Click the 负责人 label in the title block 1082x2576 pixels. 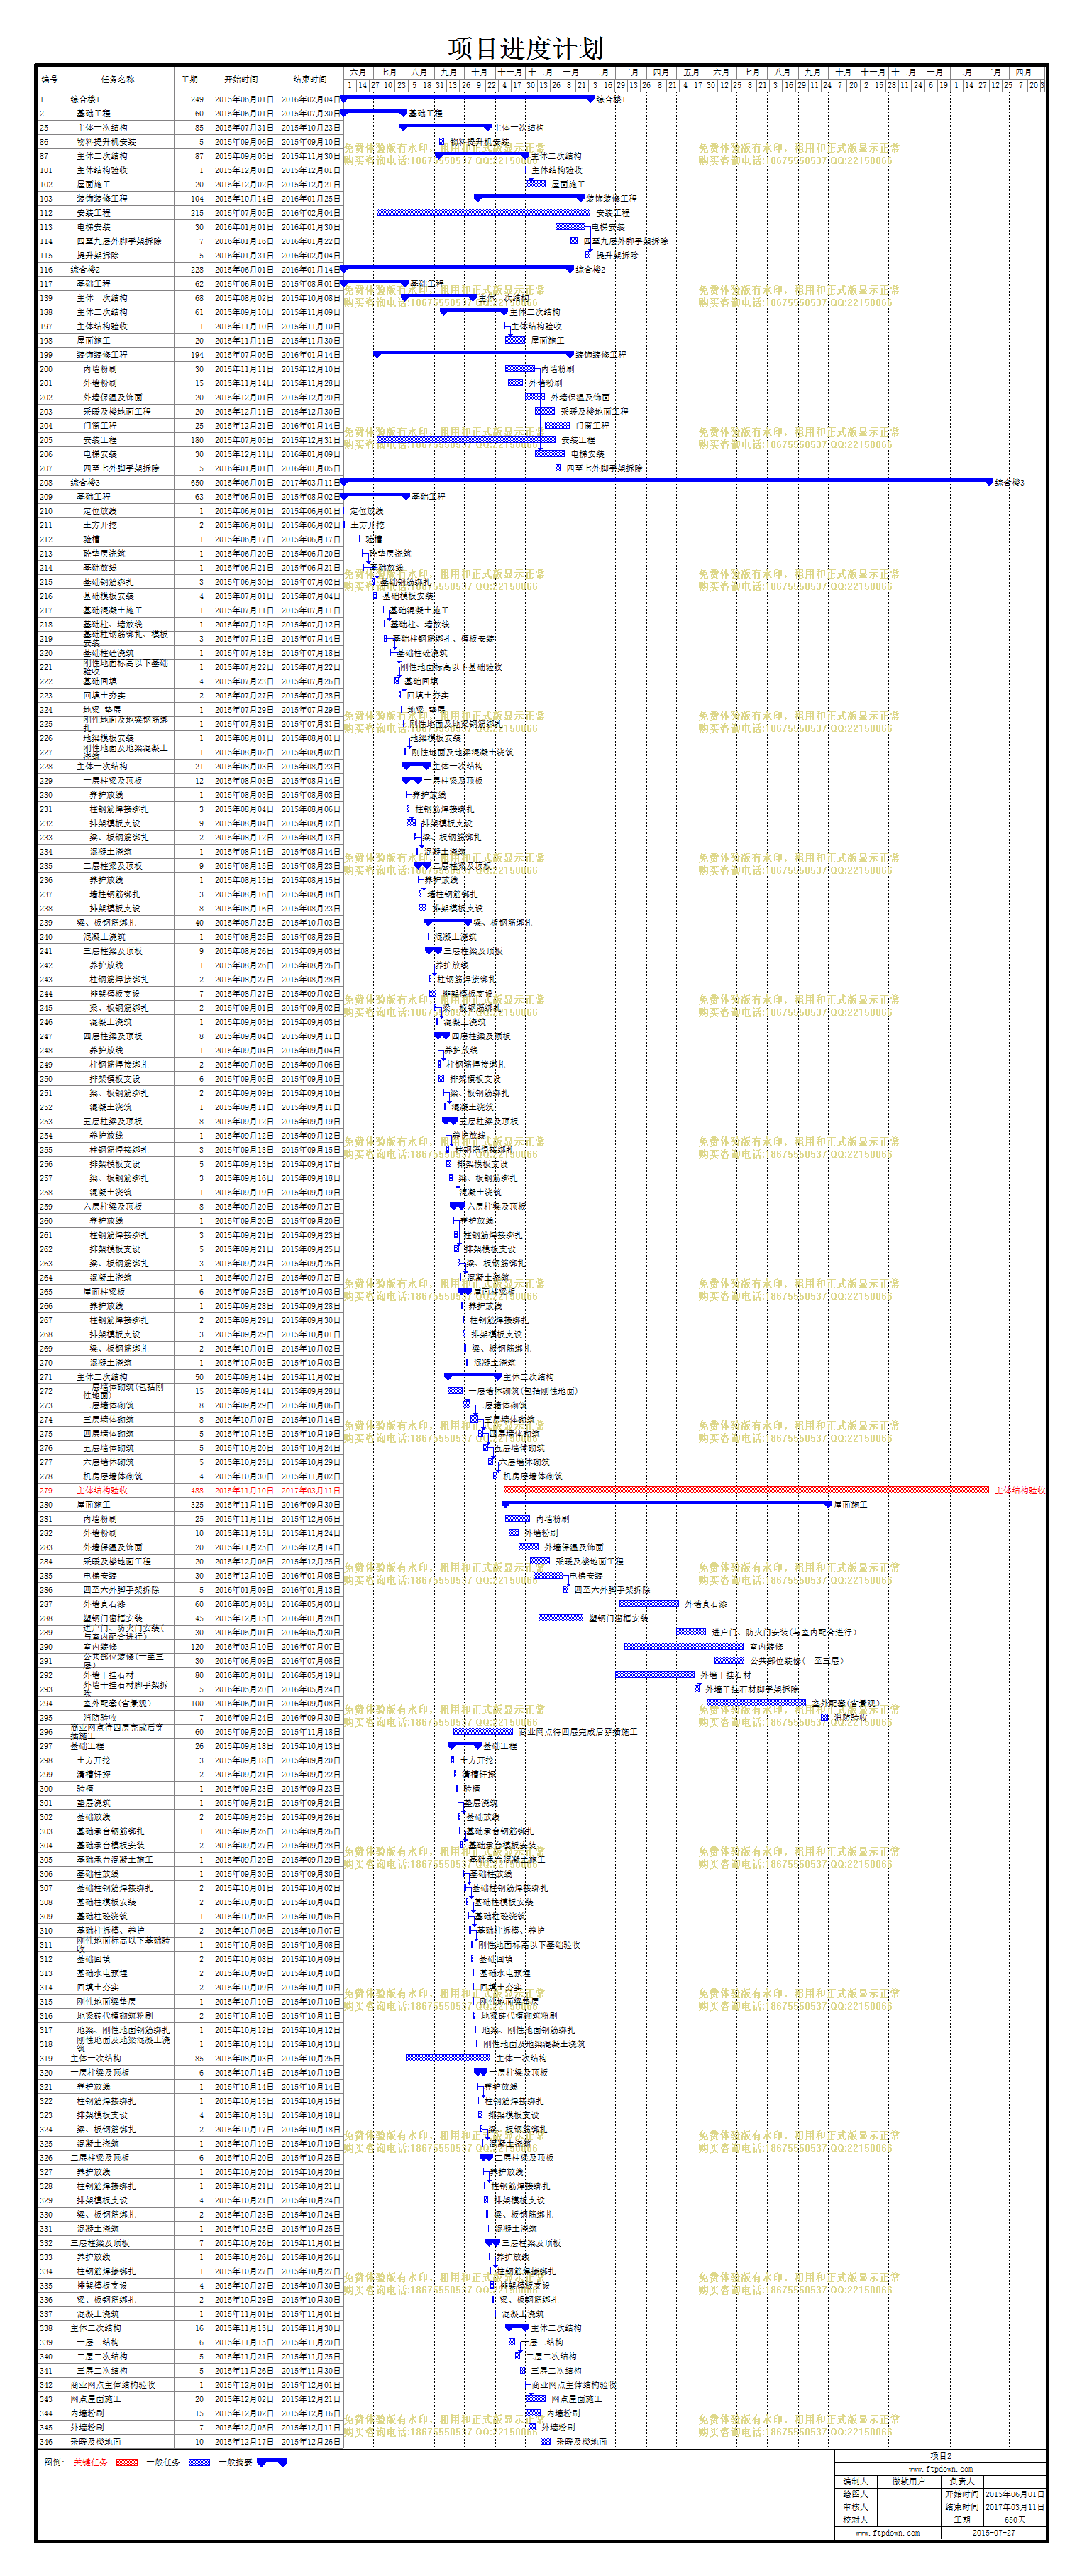[x=961, y=2481]
